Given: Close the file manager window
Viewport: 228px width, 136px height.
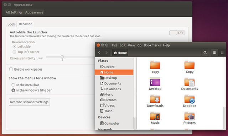Looking at the screenshot, I should click(x=98, y=45).
